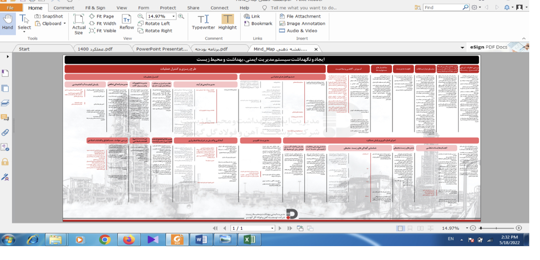Click the Find magnifier search icon
Viewport: 540px width, 260px height.
[x=465, y=7]
